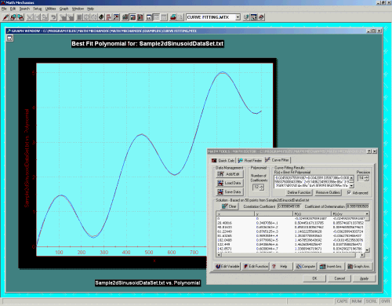Click the y column header in solution table

(x=274, y=213)
